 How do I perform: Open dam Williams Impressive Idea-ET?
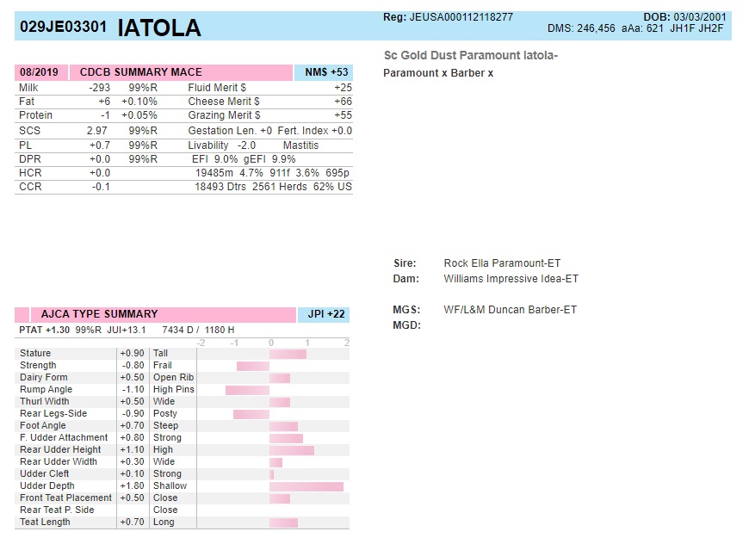click(x=511, y=279)
